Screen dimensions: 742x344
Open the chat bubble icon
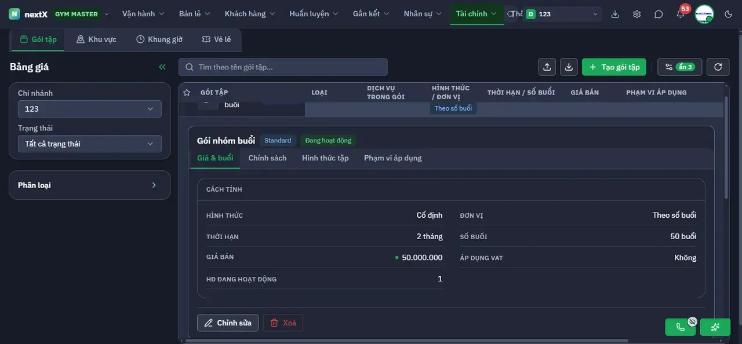coord(659,14)
